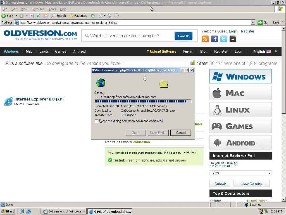Click the Upload Software link
The width and height of the screenshot is (286, 215).
click(162, 52)
